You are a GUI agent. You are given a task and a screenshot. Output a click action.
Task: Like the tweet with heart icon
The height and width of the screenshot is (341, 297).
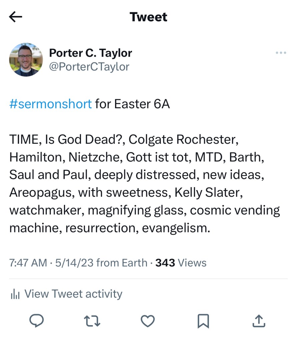(148, 321)
